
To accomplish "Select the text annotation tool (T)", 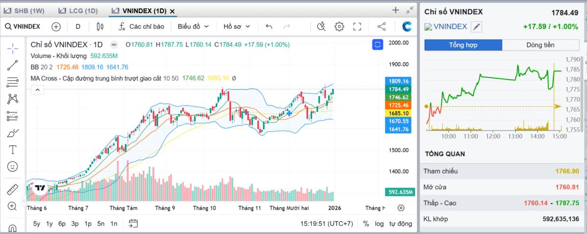I will (x=13, y=149).
